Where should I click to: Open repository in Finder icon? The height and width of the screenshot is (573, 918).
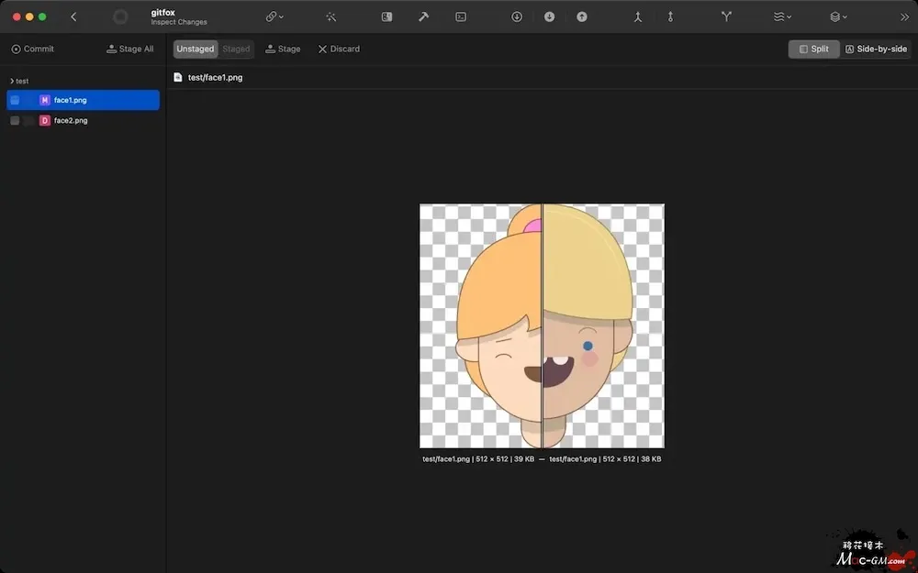(387, 17)
